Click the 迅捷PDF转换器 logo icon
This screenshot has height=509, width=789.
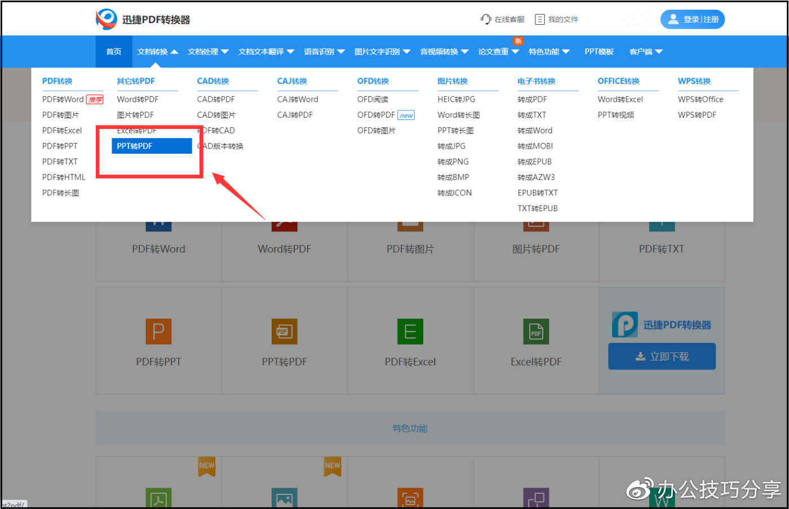(106, 19)
